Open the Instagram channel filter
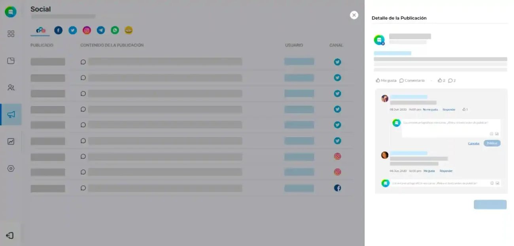The width and height of the screenshot is (514, 246). click(x=87, y=30)
